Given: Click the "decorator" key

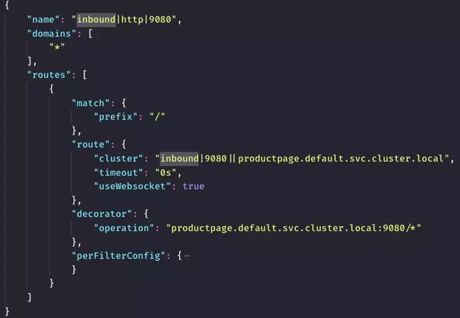Looking at the screenshot, I should coord(102,214).
